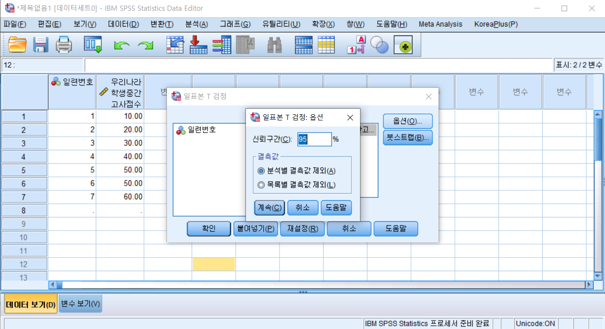This screenshot has height=329, width=605.
Task: Click the nominal icon beside 일련번호 column header
Action: point(56,82)
